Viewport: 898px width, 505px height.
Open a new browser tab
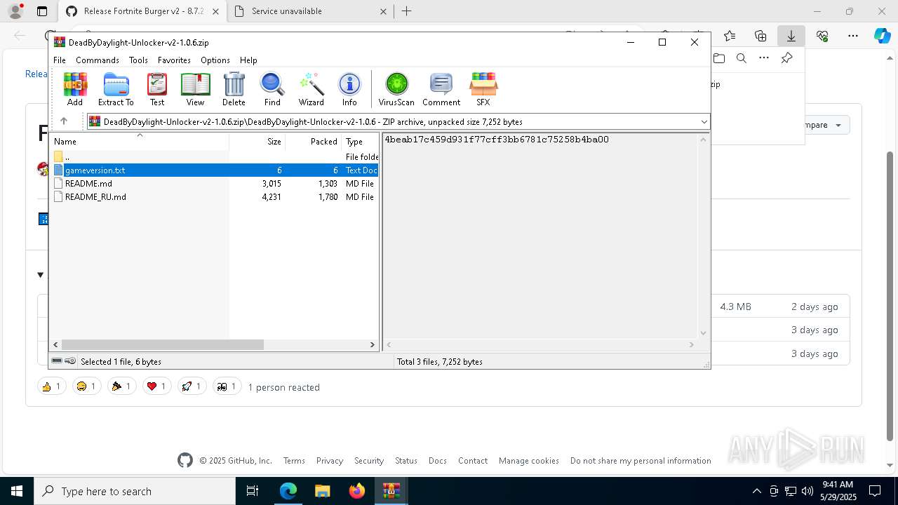click(406, 11)
